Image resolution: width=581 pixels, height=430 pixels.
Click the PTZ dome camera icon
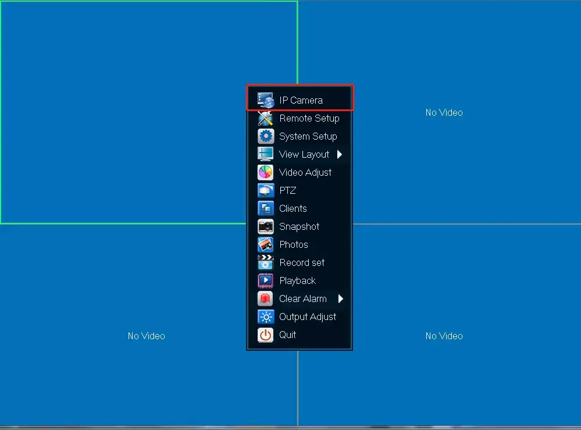point(266,190)
